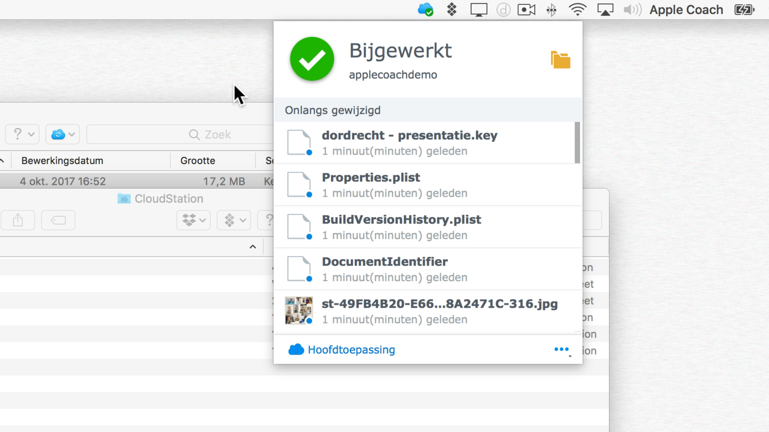
Task: Click the file icon next to BuildVersionHistory.plist
Action: pos(299,227)
